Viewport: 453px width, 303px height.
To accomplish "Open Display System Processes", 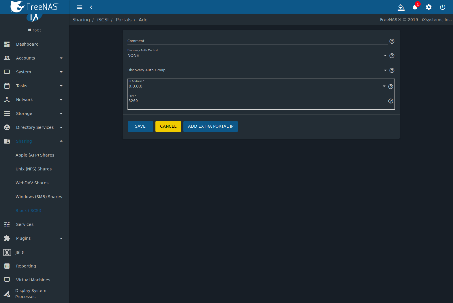I will pyautogui.click(x=31, y=294).
